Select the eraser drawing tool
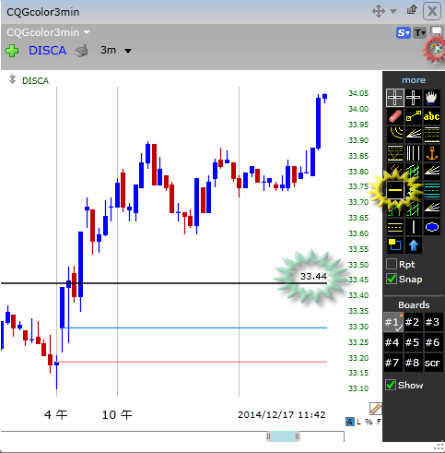Screen dimensions: 445x453 [x=395, y=116]
